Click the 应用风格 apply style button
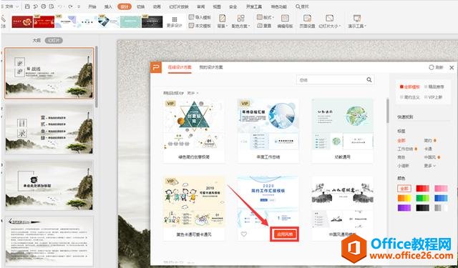 tap(285, 234)
